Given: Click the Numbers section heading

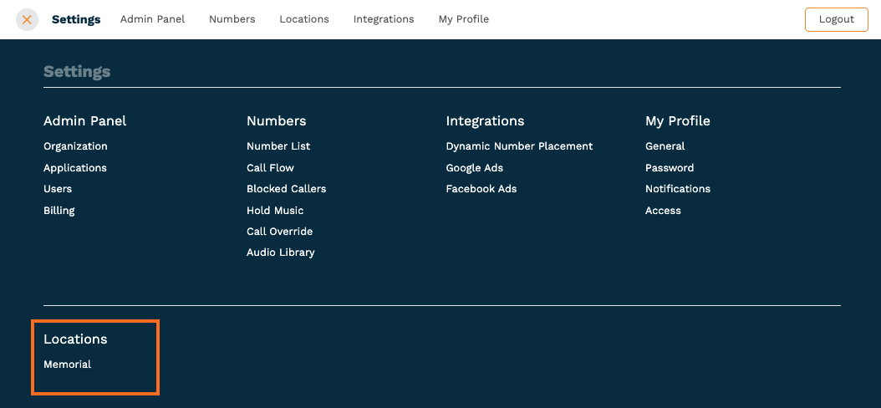Looking at the screenshot, I should (x=277, y=121).
